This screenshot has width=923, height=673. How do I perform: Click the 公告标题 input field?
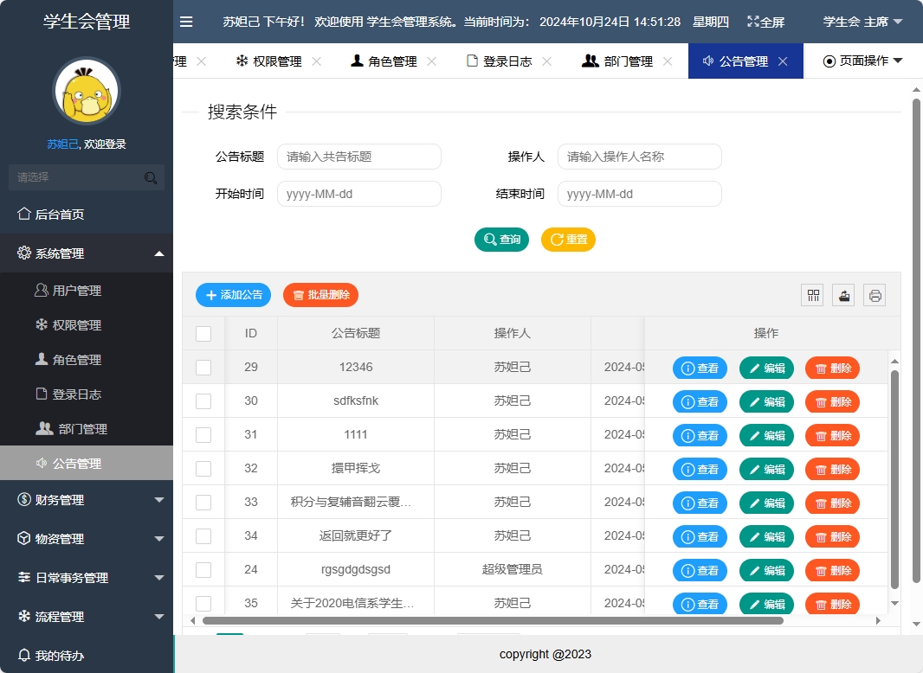tap(358, 157)
